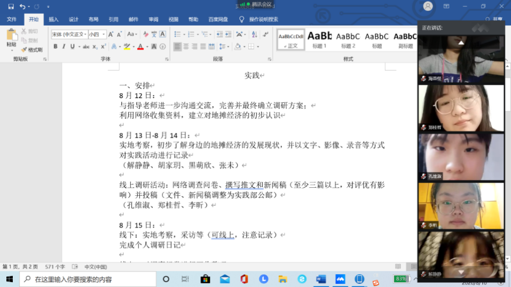511x287 pixels.
Task: Click the red font color swatch
Action: pos(140,47)
